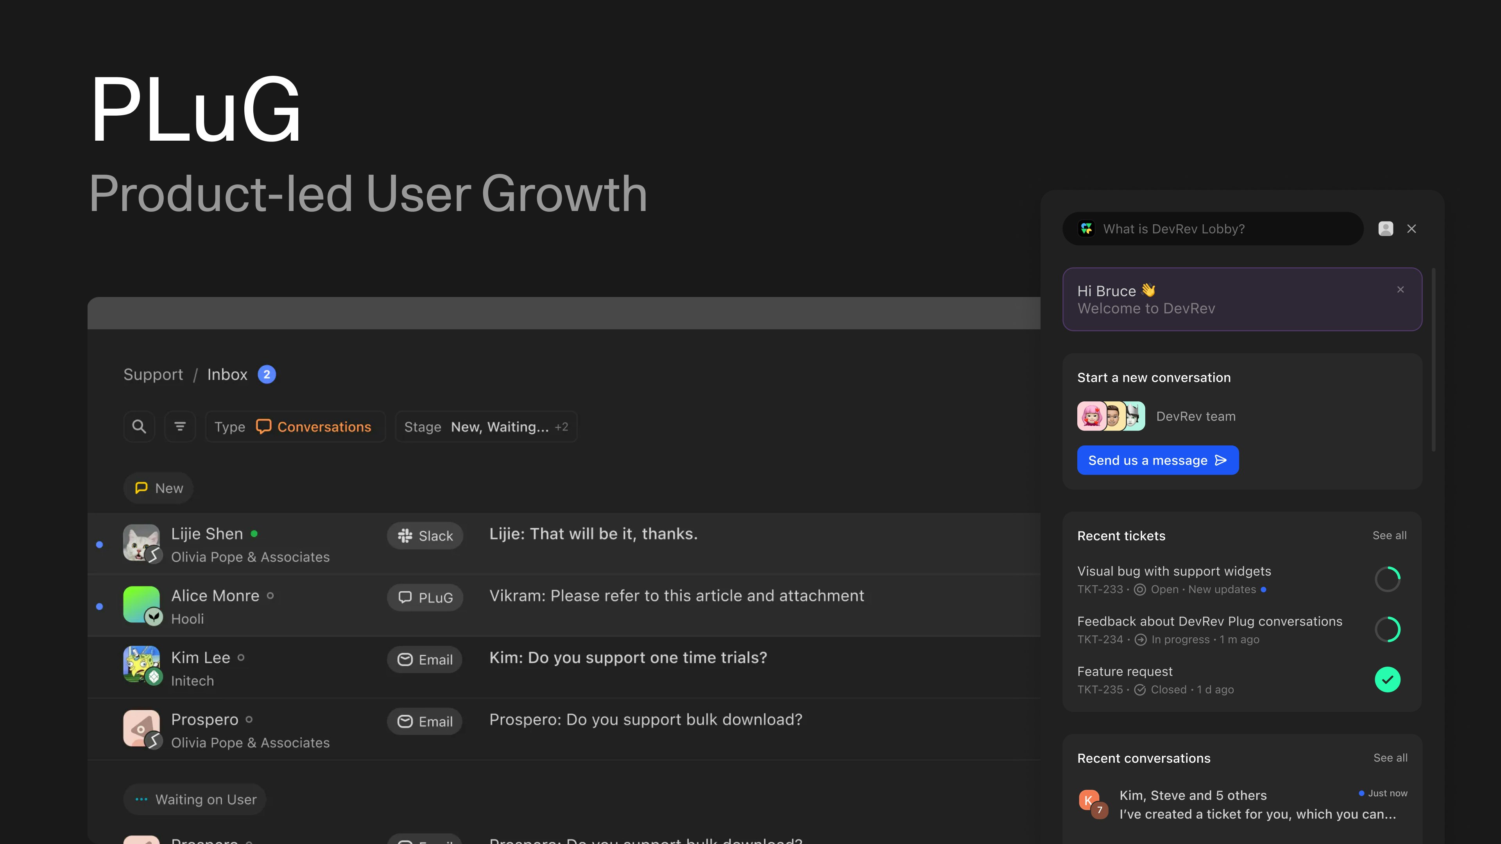The image size is (1501, 844).
Task: Open the Stage New, Waiting filter
Action: [486, 426]
